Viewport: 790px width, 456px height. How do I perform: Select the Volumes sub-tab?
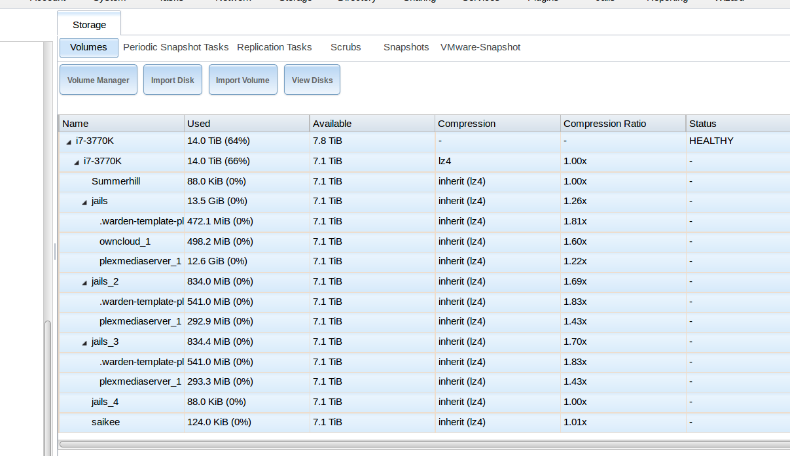click(x=88, y=47)
